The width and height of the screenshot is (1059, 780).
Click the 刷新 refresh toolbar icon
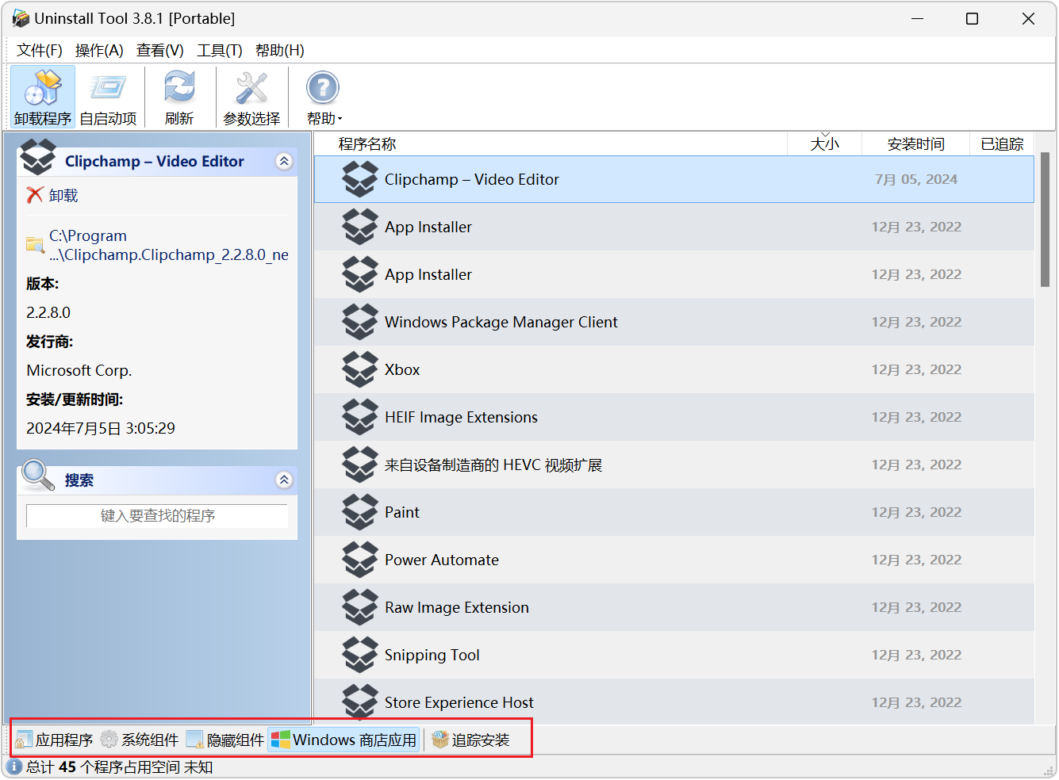[179, 88]
